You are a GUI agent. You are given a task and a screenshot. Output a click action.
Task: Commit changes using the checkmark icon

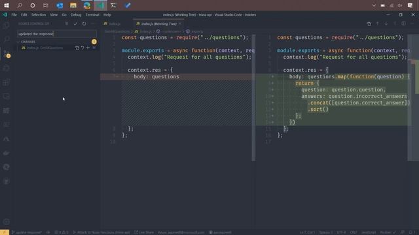click(x=76, y=23)
